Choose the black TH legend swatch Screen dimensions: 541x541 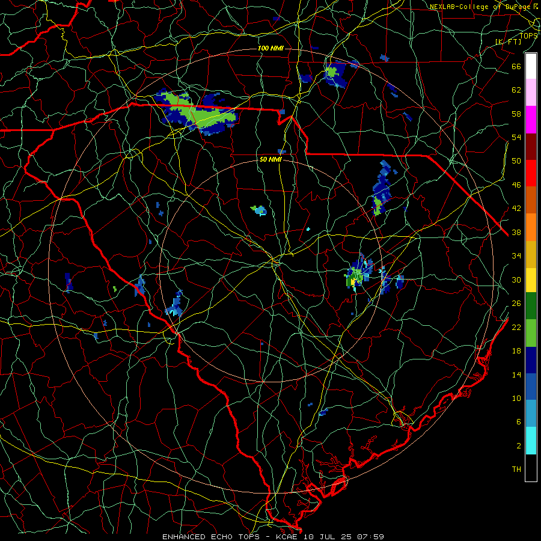tap(531, 468)
